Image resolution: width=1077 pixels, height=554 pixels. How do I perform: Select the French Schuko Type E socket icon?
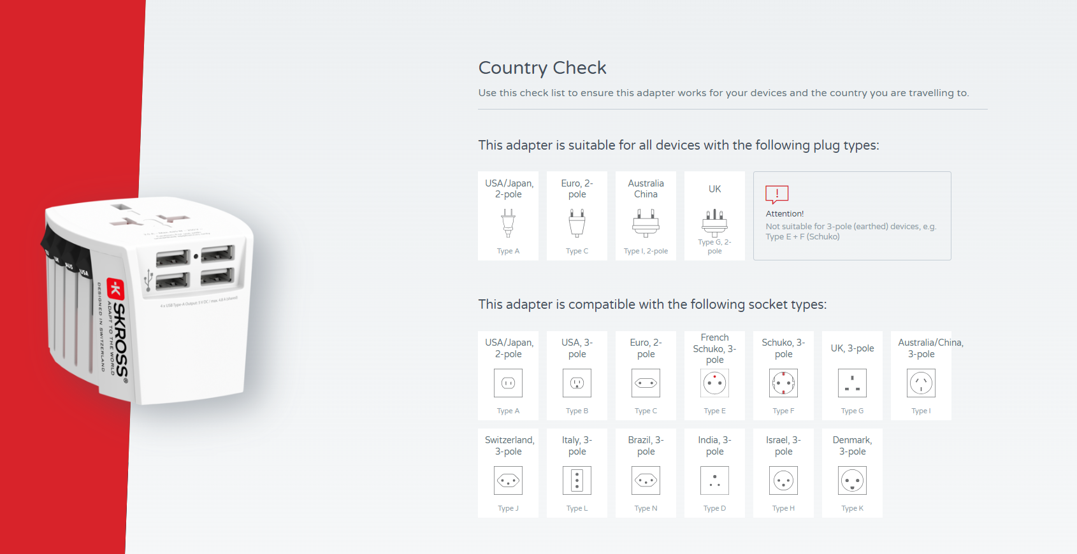[x=714, y=383]
